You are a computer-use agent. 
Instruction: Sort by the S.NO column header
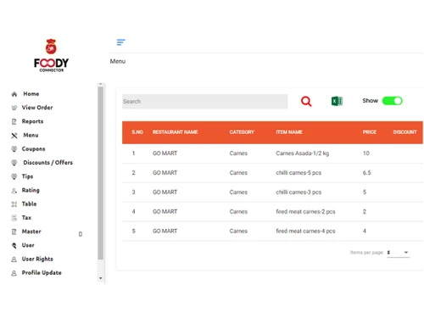[x=137, y=132]
